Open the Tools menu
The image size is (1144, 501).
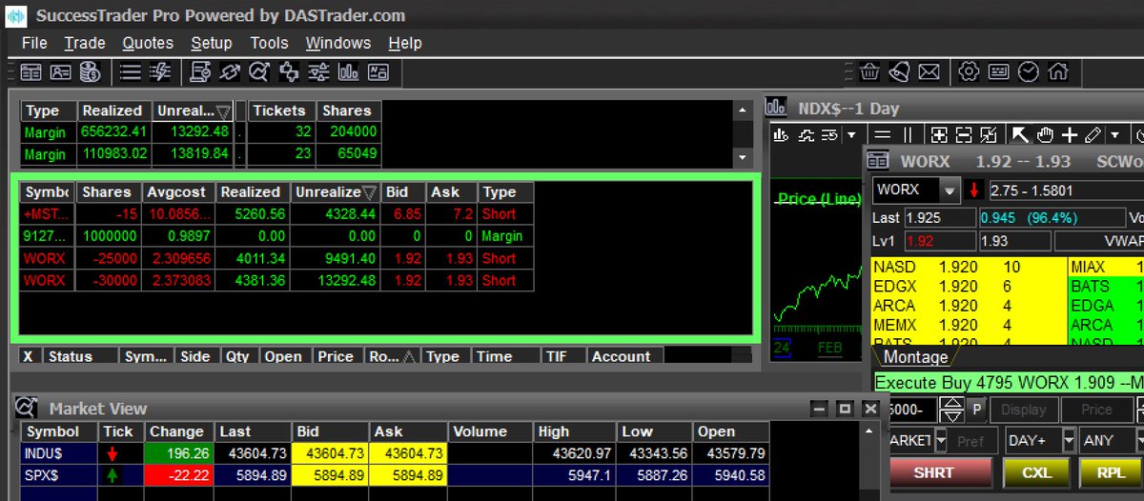click(269, 43)
